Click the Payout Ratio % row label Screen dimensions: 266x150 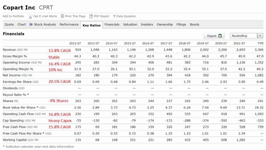16,95
